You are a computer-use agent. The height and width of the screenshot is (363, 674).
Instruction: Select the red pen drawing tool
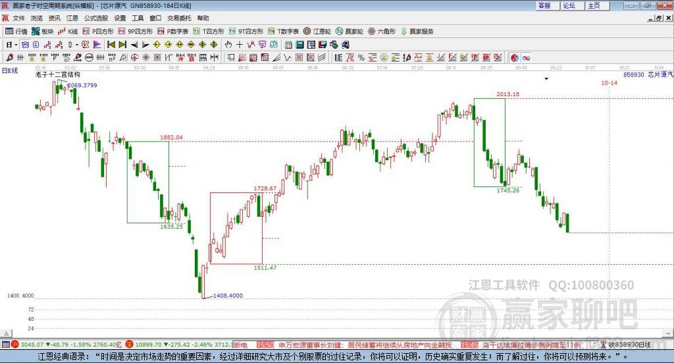click(9, 57)
